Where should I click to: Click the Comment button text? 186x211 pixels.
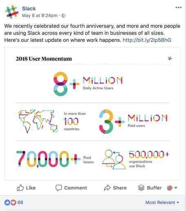point(76,188)
